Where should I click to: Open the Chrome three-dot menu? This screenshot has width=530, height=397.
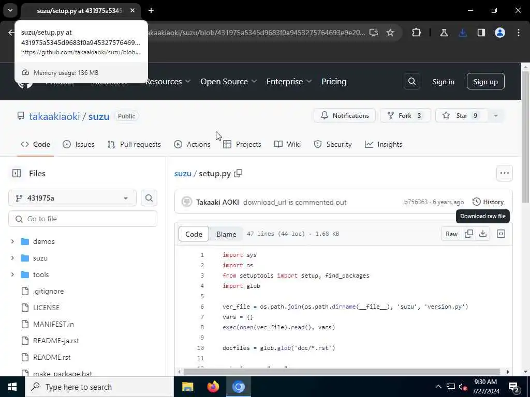point(519,33)
